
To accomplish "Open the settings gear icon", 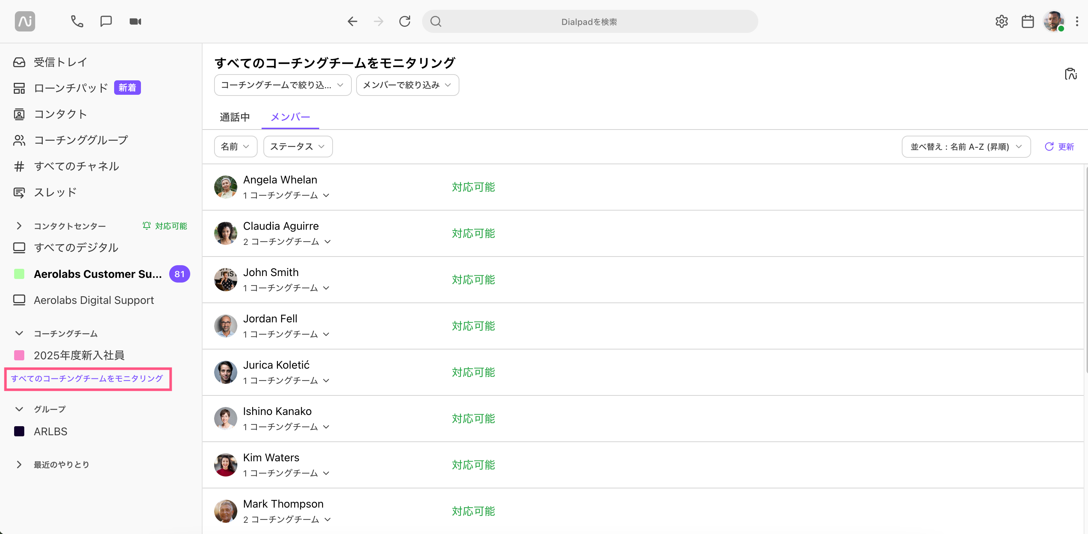I will (x=1001, y=21).
